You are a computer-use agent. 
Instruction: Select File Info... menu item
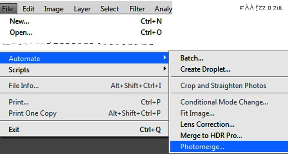(x=84, y=85)
